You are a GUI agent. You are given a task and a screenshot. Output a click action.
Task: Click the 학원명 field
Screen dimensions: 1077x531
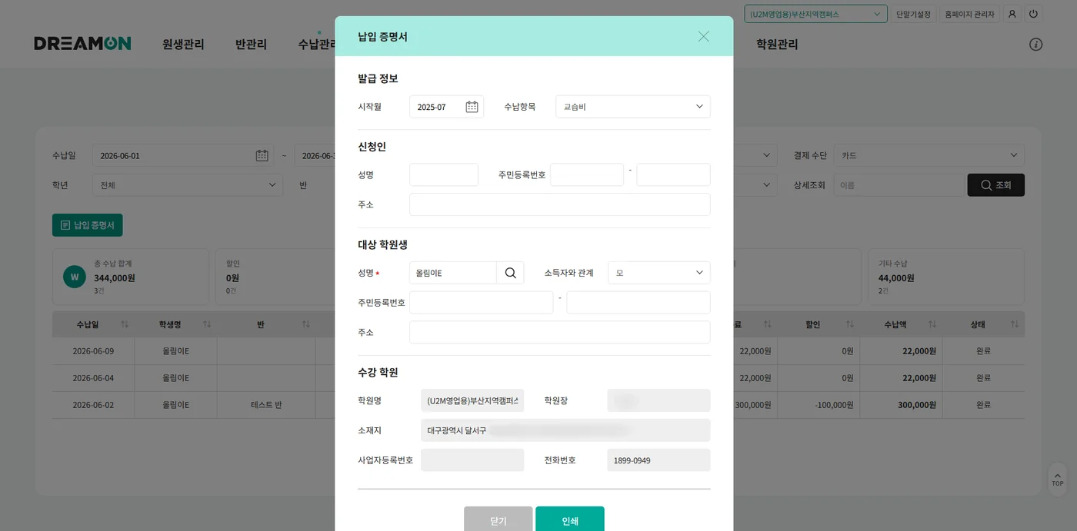pos(472,400)
